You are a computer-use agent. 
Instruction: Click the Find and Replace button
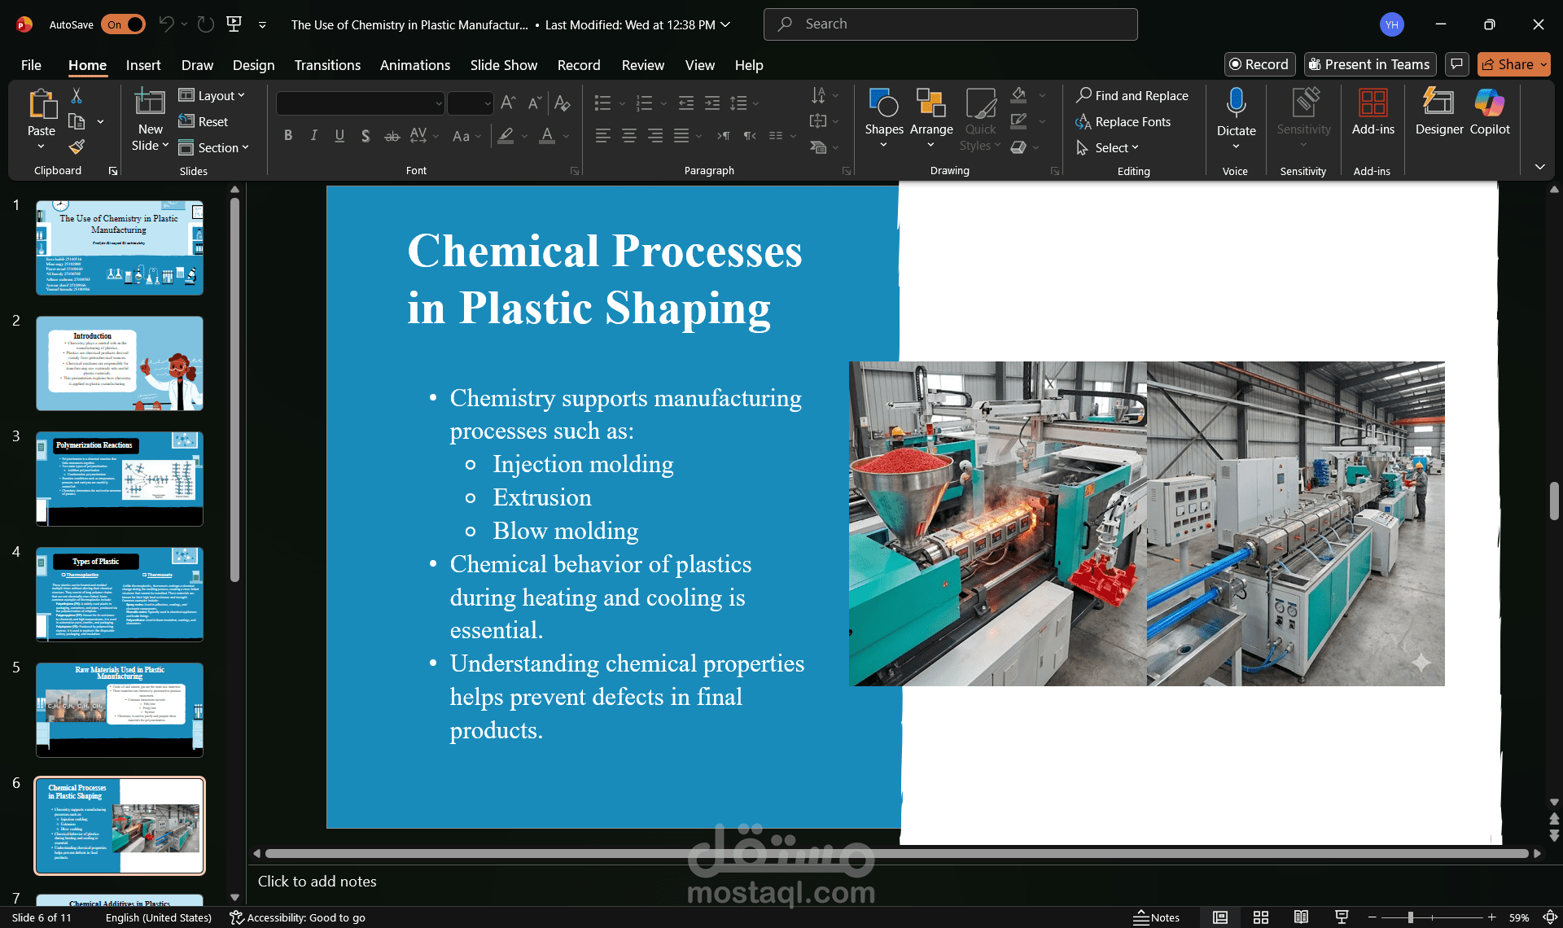[x=1132, y=96]
